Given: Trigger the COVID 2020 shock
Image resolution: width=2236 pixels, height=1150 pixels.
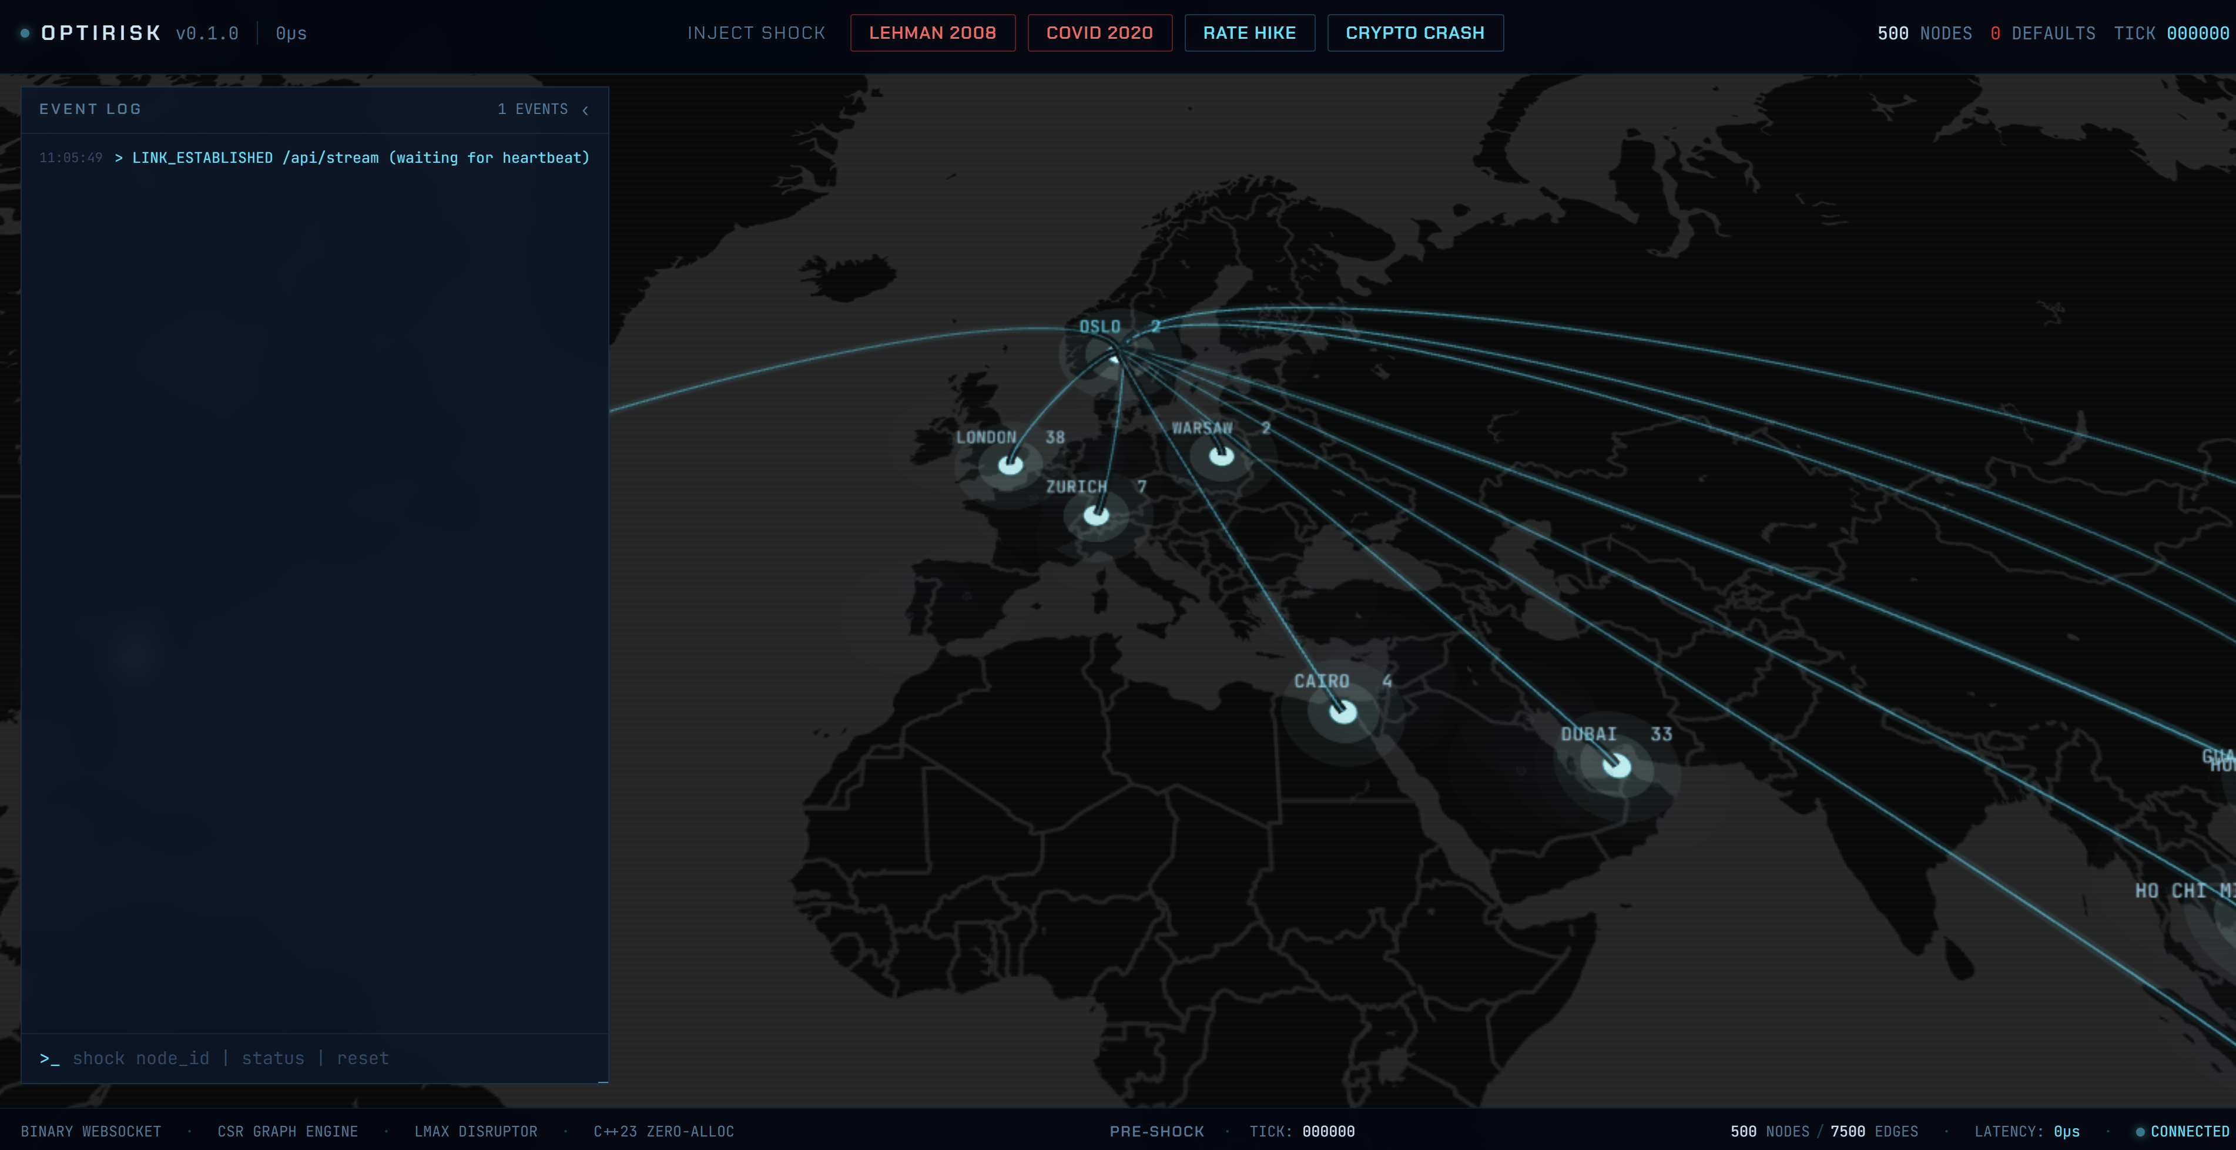Looking at the screenshot, I should (1099, 33).
